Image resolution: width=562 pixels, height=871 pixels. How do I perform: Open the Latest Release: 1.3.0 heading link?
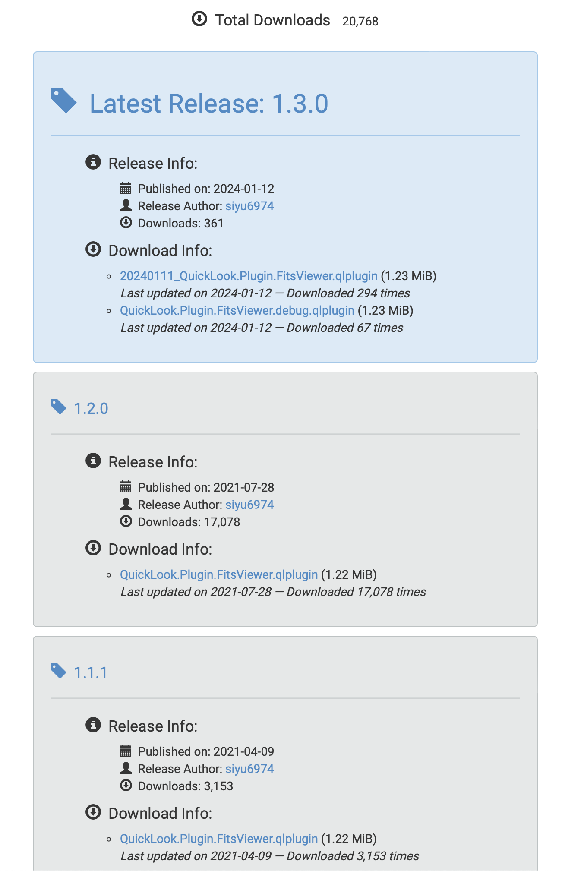[x=208, y=104]
